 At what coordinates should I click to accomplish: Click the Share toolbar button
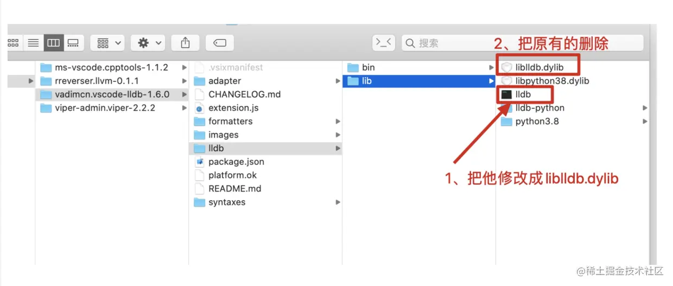click(185, 43)
